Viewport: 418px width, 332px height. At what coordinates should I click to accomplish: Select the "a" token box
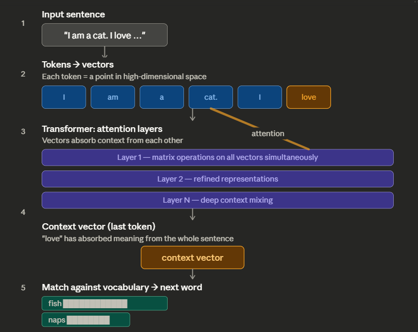coord(162,97)
